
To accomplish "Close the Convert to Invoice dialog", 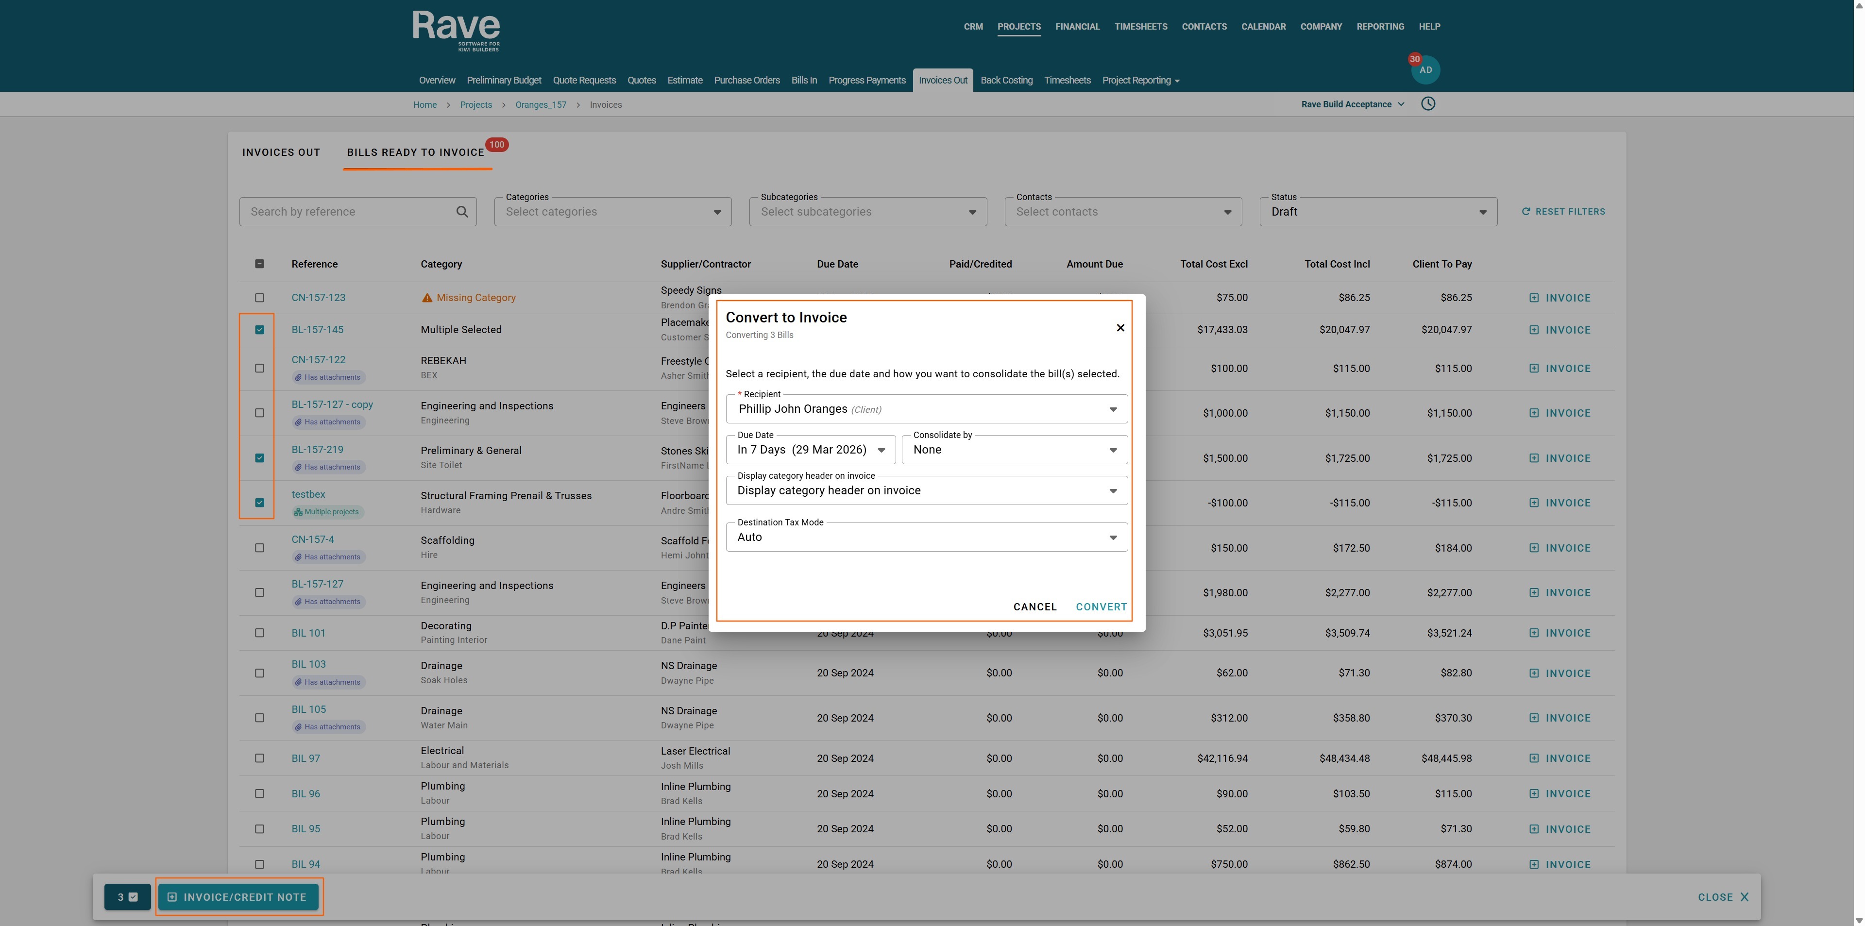I will pos(1120,328).
